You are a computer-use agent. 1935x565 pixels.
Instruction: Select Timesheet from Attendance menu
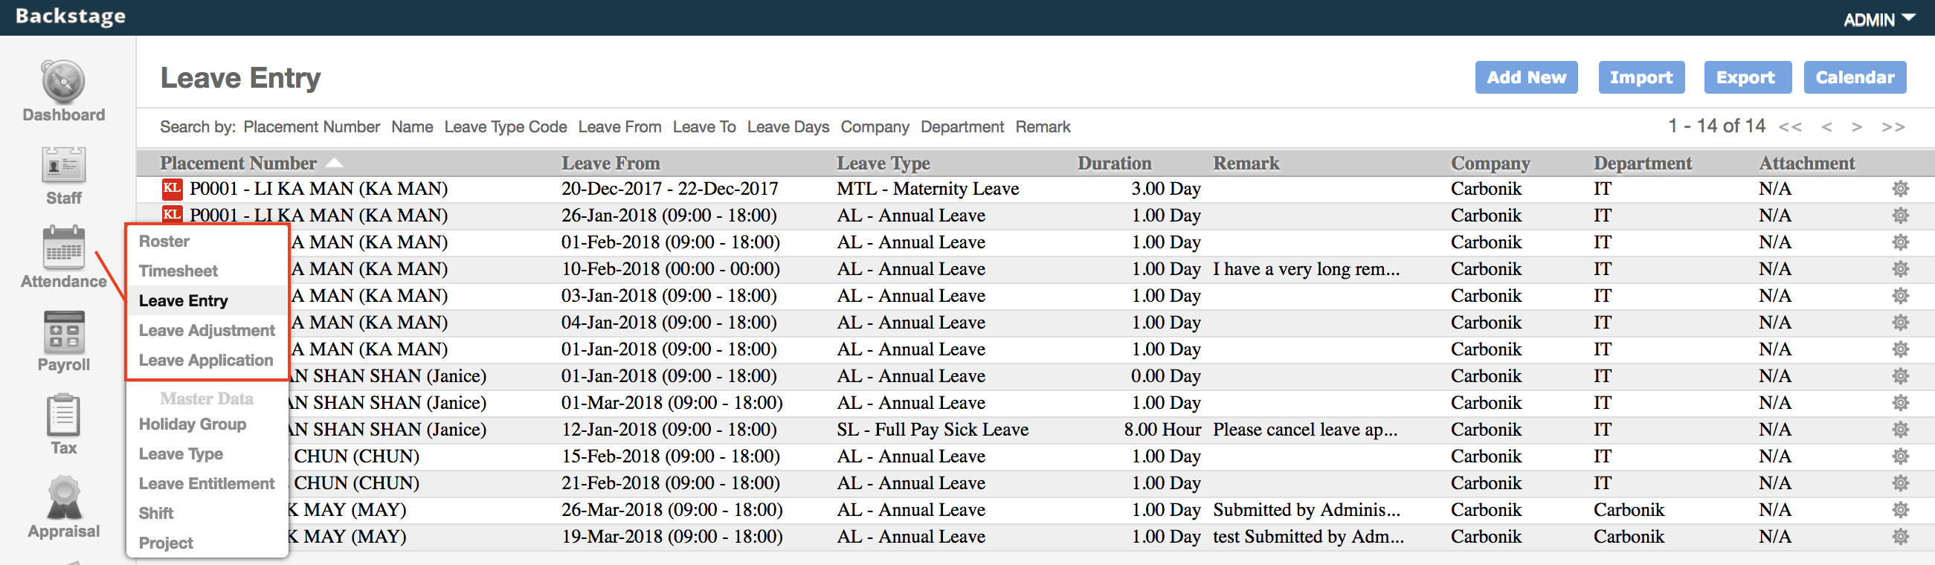point(178,271)
